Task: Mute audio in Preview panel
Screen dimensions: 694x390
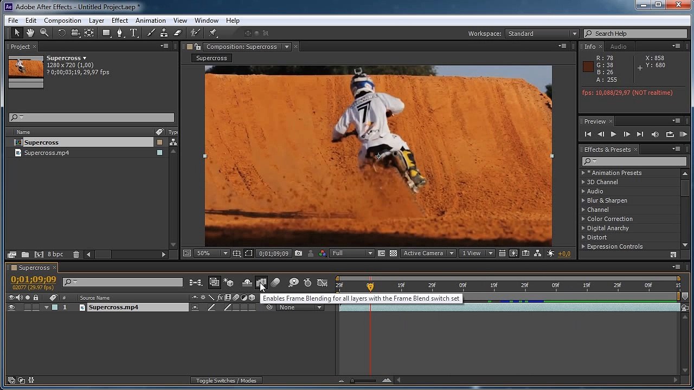Action: point(655,134)
